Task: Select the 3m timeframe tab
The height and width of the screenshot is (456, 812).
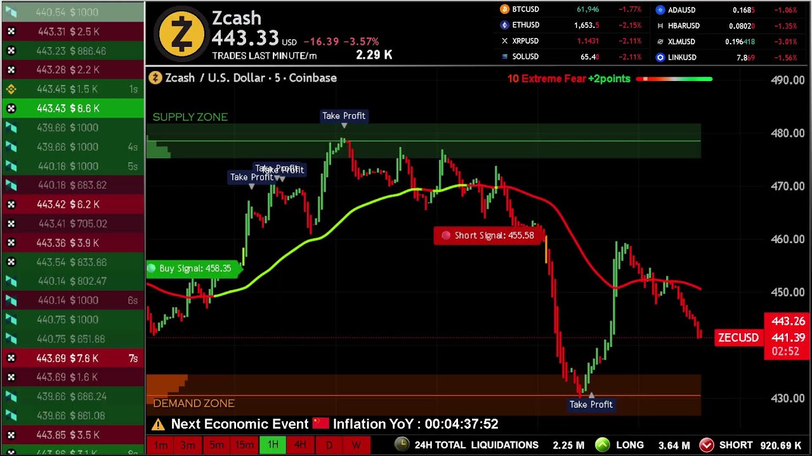Action: (188, 445)
